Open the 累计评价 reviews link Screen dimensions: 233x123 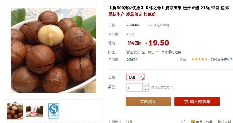224,60
